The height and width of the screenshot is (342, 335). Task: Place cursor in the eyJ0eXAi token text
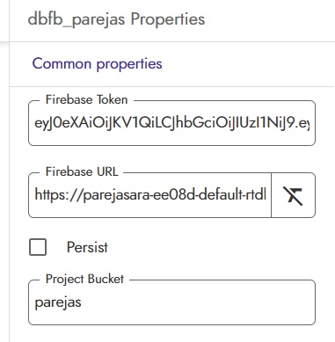click(x=171, y=123)
